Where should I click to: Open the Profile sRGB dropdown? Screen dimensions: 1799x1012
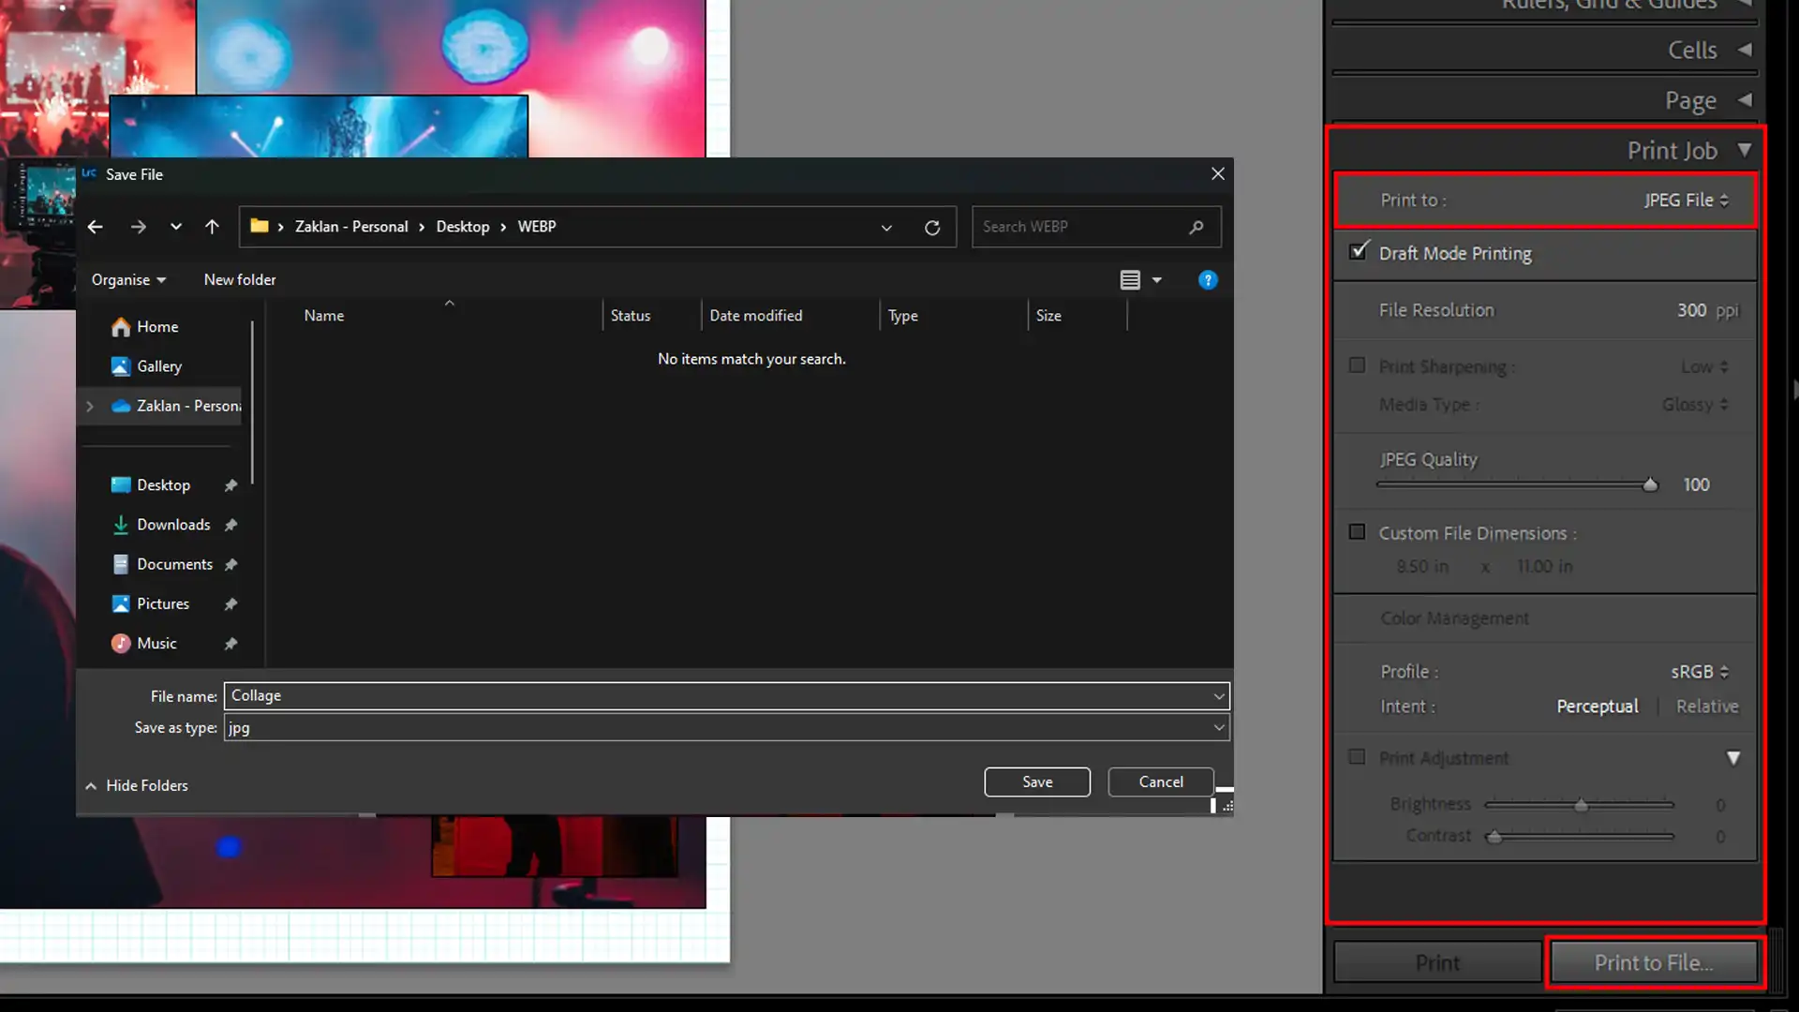click(x=1700, y=672)
